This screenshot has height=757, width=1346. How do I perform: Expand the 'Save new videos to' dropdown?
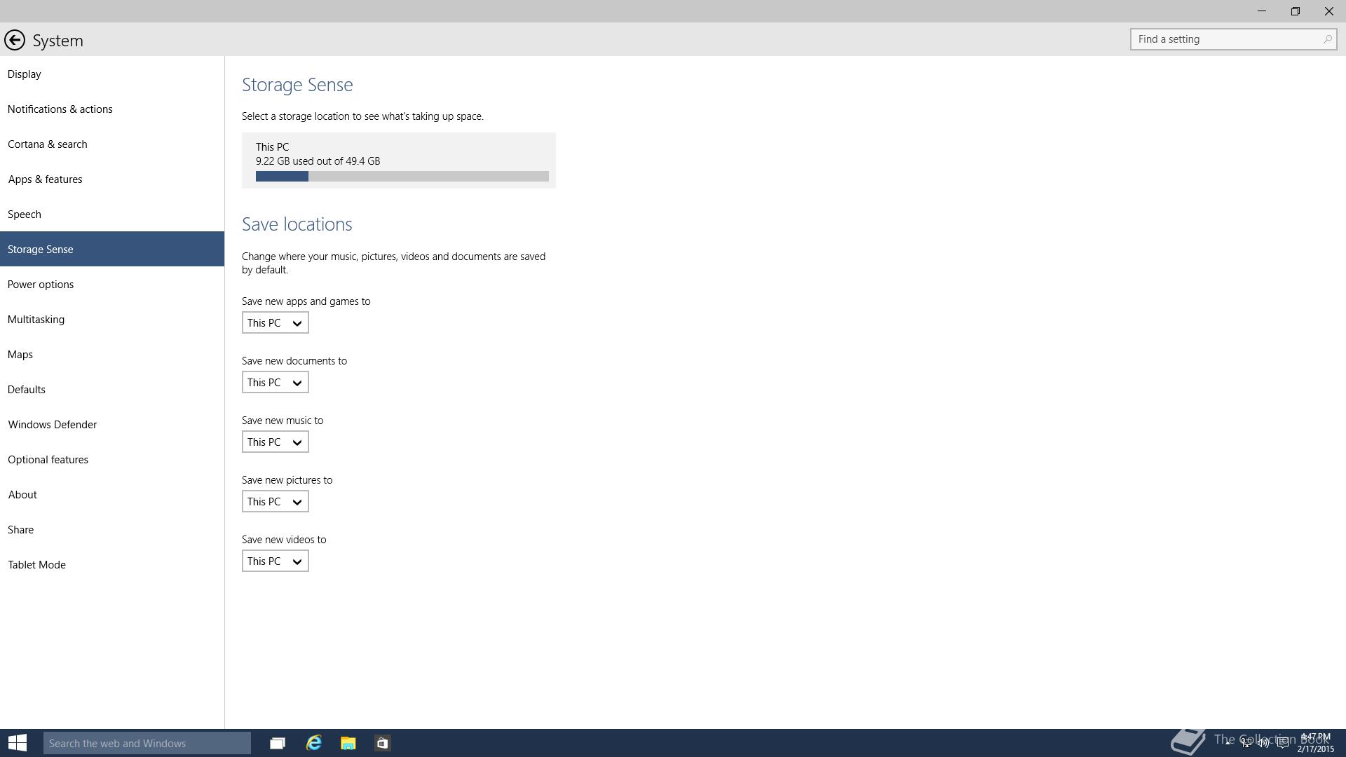[276, 561]
